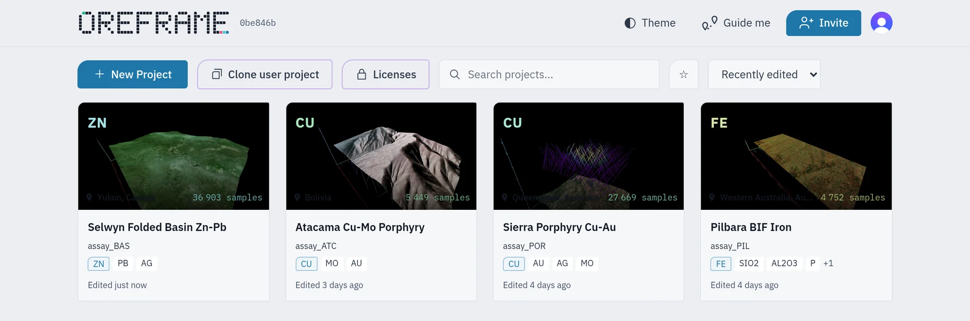The width and height of the screenshot is (970, 321).
Task: Click the 0be846b version hash
Action: 258,23
